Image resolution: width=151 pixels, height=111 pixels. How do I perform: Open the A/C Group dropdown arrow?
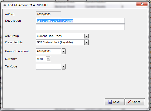point(86,36)
